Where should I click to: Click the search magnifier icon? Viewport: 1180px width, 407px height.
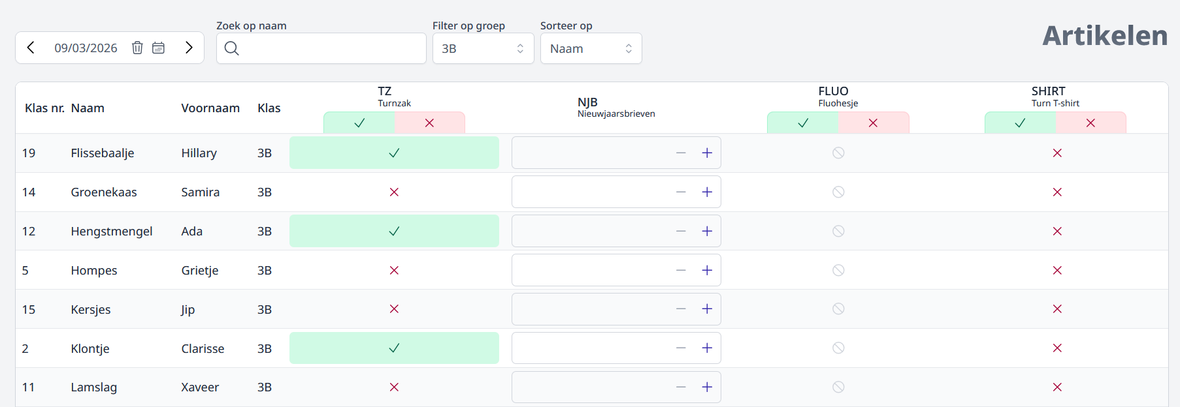231,48
